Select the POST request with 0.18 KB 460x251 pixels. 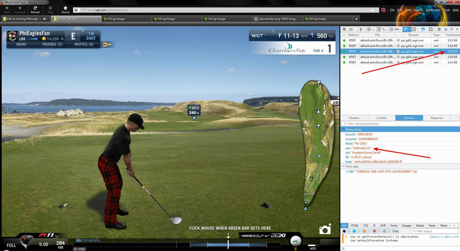(400, 57)
